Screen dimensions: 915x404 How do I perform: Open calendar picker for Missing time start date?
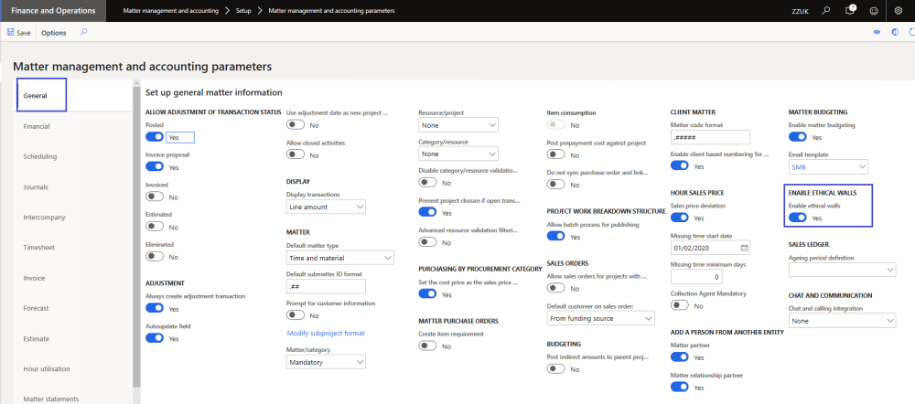pyautogui.click(x=744, y=247)
